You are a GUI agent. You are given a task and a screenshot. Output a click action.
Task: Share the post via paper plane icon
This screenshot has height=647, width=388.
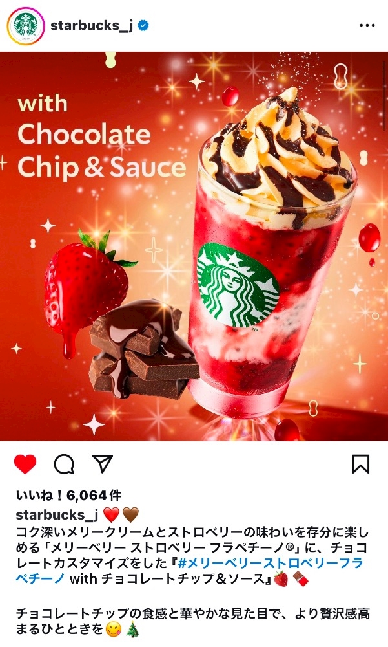pyautogui.click(x=103, y=464)
